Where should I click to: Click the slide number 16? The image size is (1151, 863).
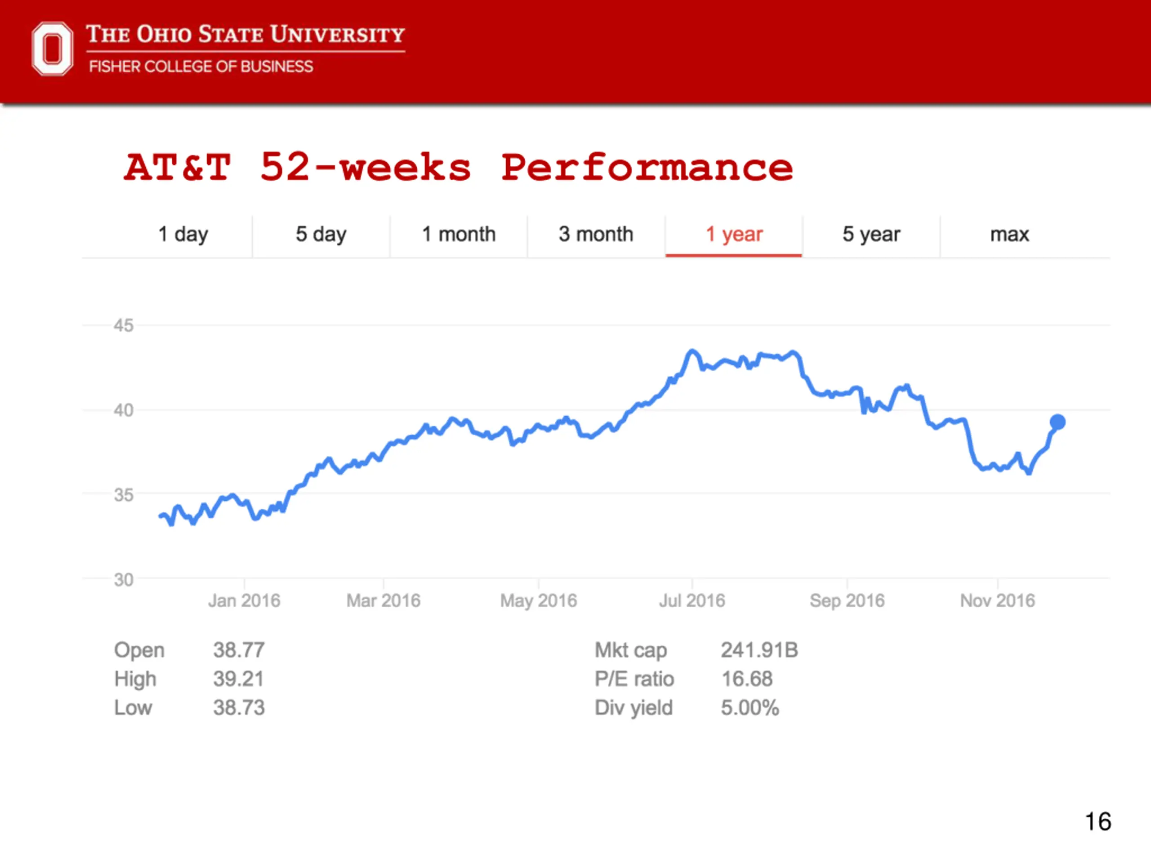point(1098,822)
